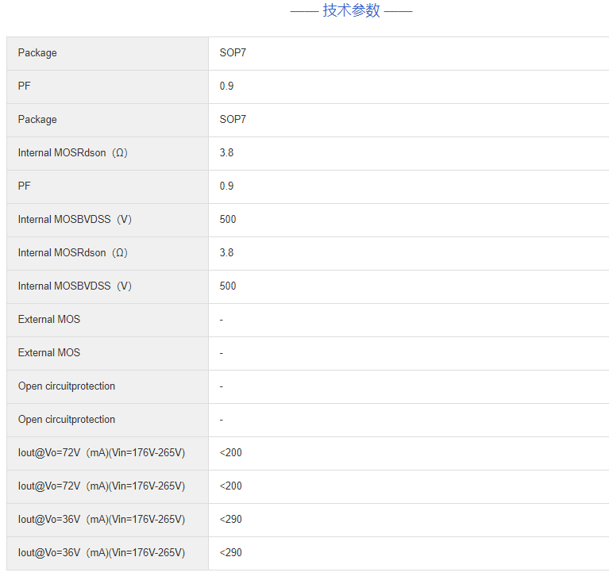Viewport: 609px width, 580px height.
Task: Click the second Internal MOSBVDSS (V) label
Action: pyautogui.click(x=75, y=286)
